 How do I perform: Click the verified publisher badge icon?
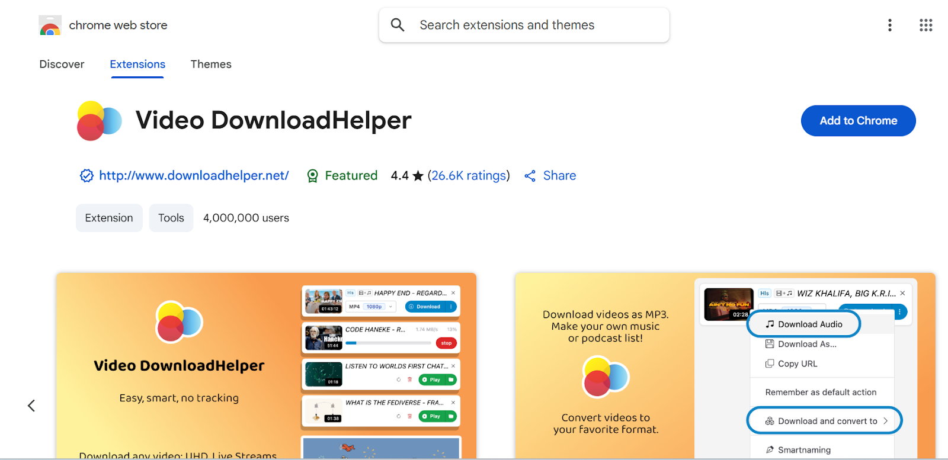coord(87,176)
